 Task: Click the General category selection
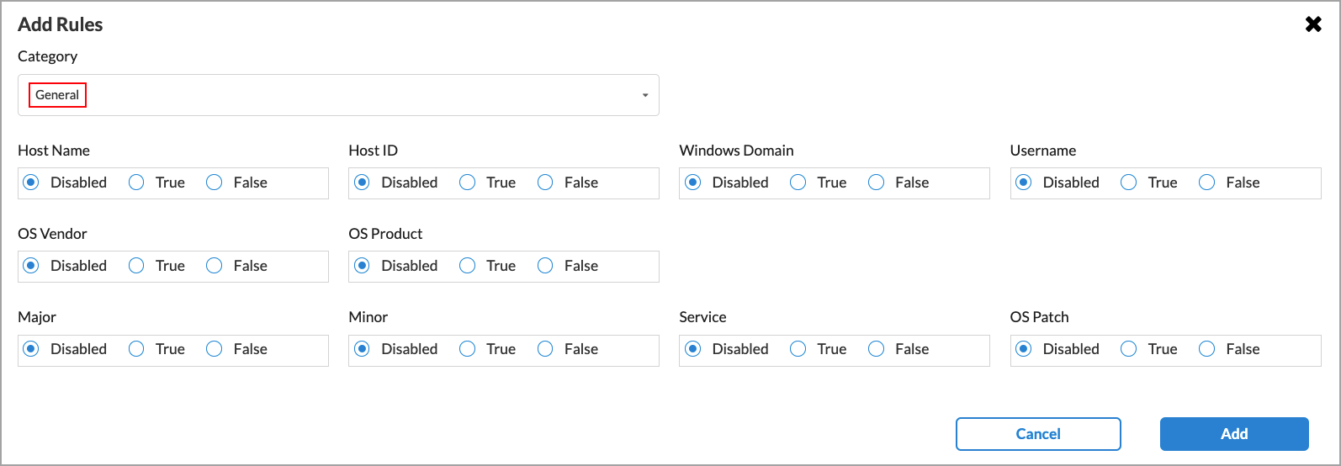57,95
